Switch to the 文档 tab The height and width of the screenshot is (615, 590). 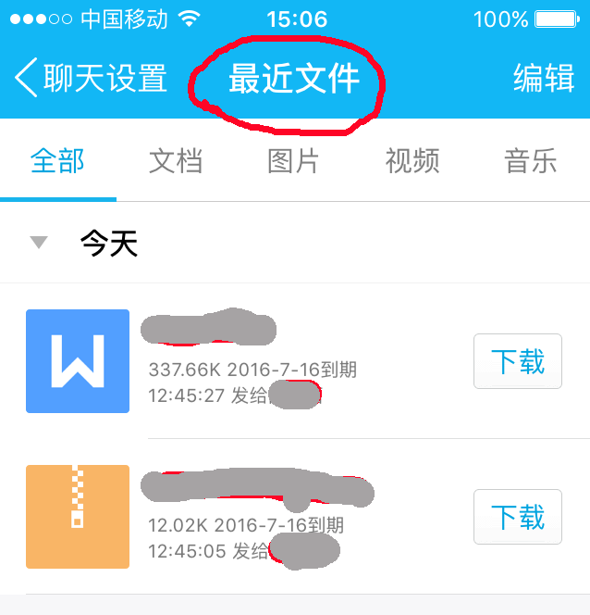[x=176, y=161]
